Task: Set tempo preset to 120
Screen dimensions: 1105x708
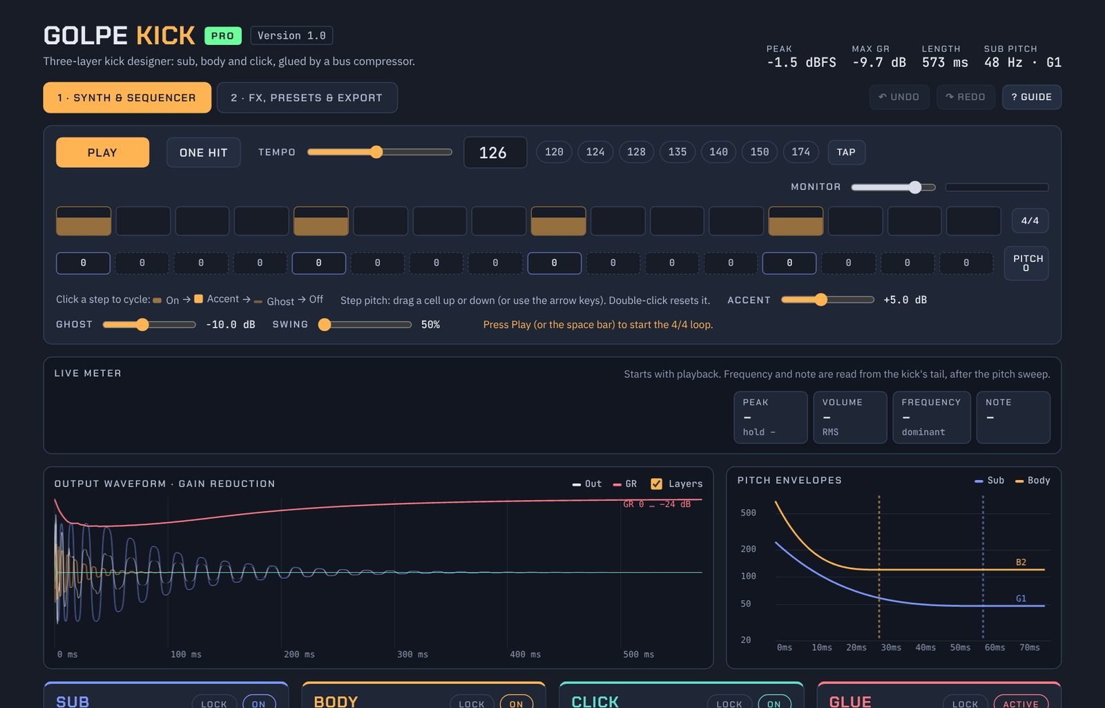Action: 554,152
